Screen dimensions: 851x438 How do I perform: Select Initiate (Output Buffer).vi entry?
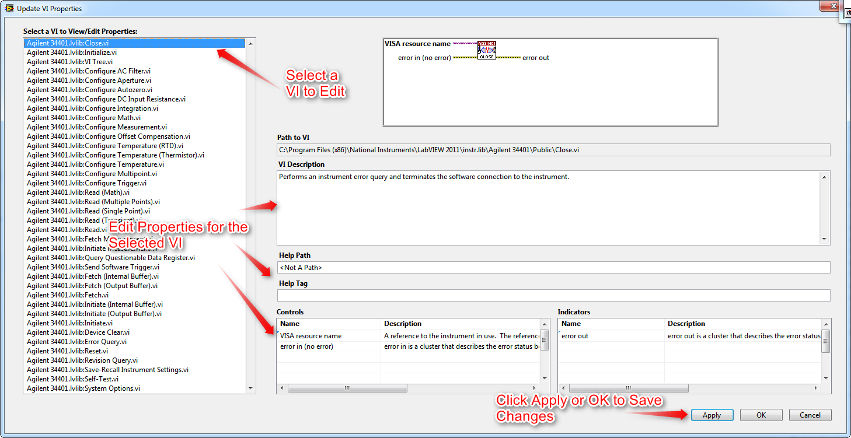coord(135,314)
